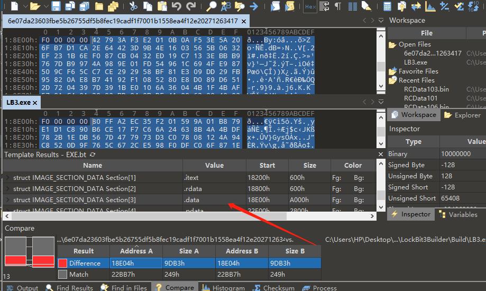Open Find with the magnifier icon
486x291 pixels.
click(x=212, y=6)
